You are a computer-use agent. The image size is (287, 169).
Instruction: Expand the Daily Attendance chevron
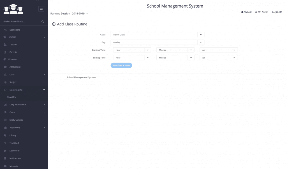coord(44,104)
